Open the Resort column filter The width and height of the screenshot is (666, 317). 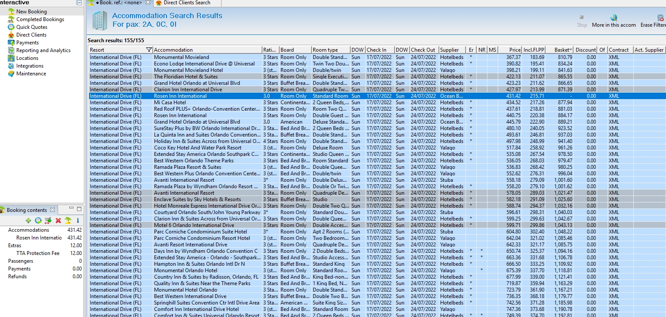[x=149, y=50]
